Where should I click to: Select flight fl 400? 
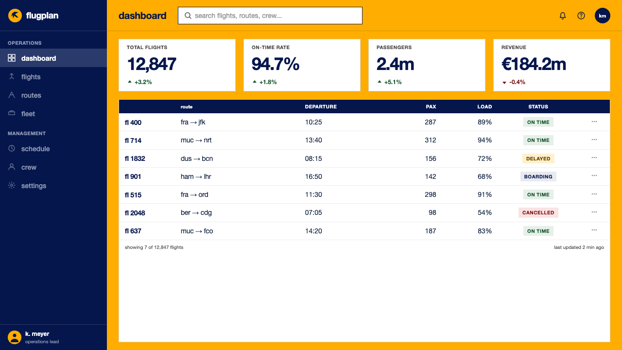point(133,122)
